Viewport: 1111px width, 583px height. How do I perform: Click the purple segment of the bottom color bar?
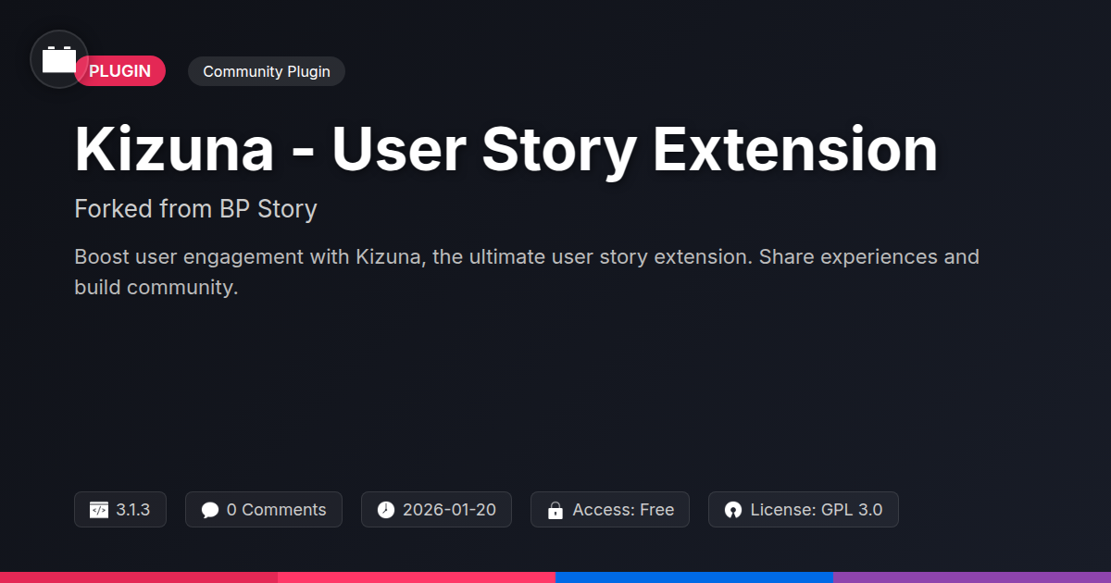point(972,577)
